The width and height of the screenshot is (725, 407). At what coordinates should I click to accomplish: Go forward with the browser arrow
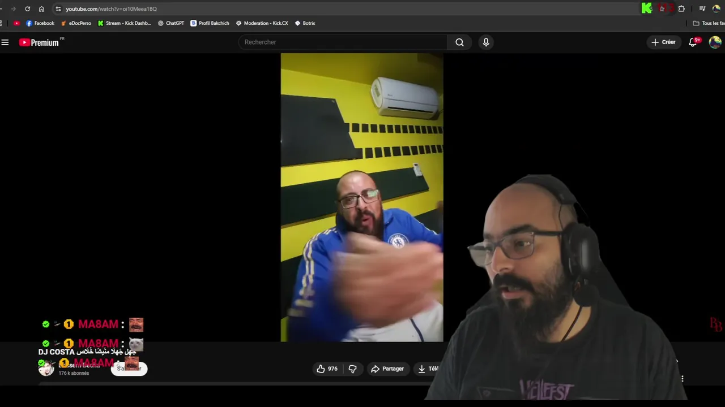click(x=13, y=9)
